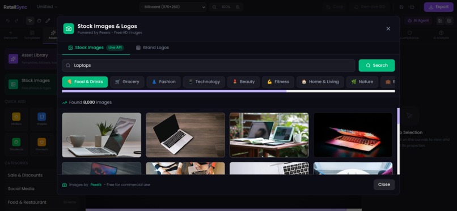
Task: Click the Laptops search input field
Action: 209,66
